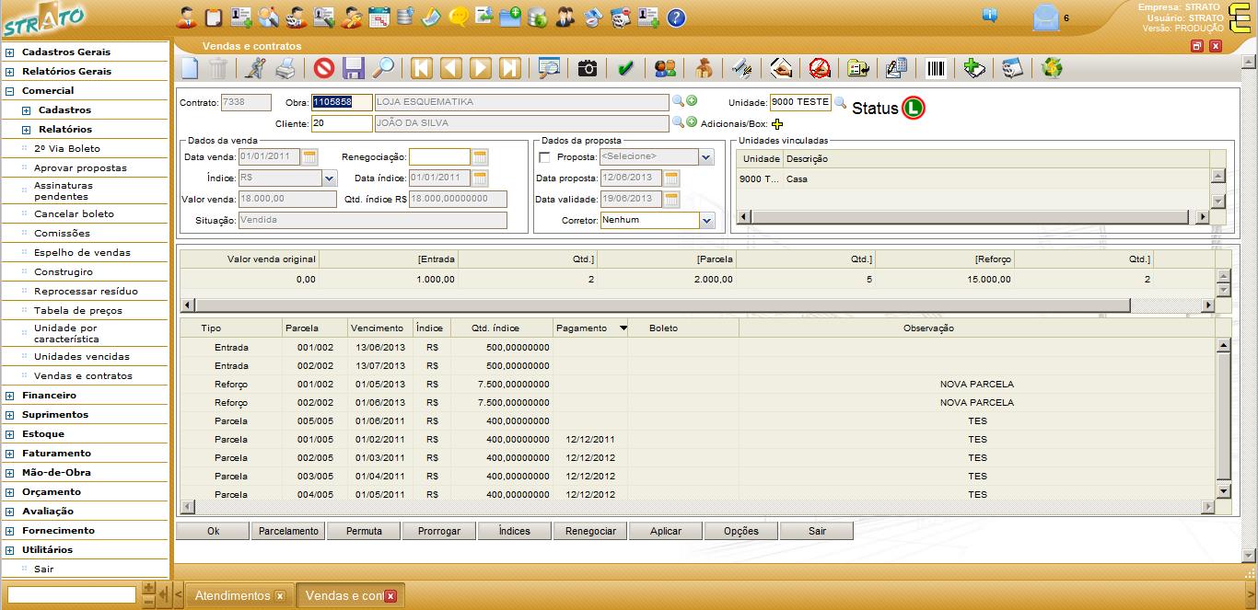This screenshot has width=1258, height=610.
Task: Click the green plus add-item toolbar icon
Action: [x=974, y=68]
